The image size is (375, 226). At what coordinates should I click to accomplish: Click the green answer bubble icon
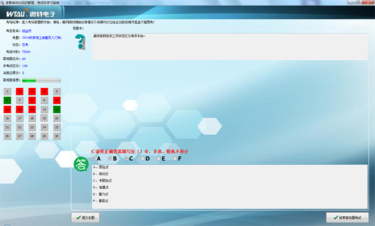[80, 164]
